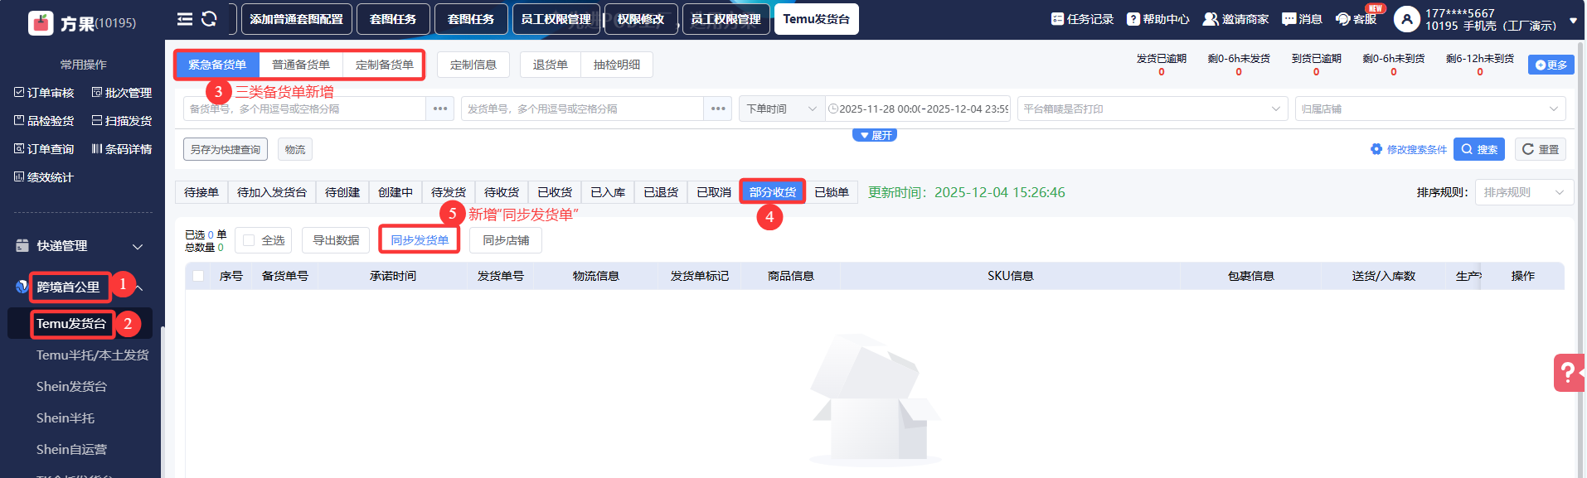Open Temu半托/本土发货 in sidebar
This screenshot has width=1587, height=478.
92,355
